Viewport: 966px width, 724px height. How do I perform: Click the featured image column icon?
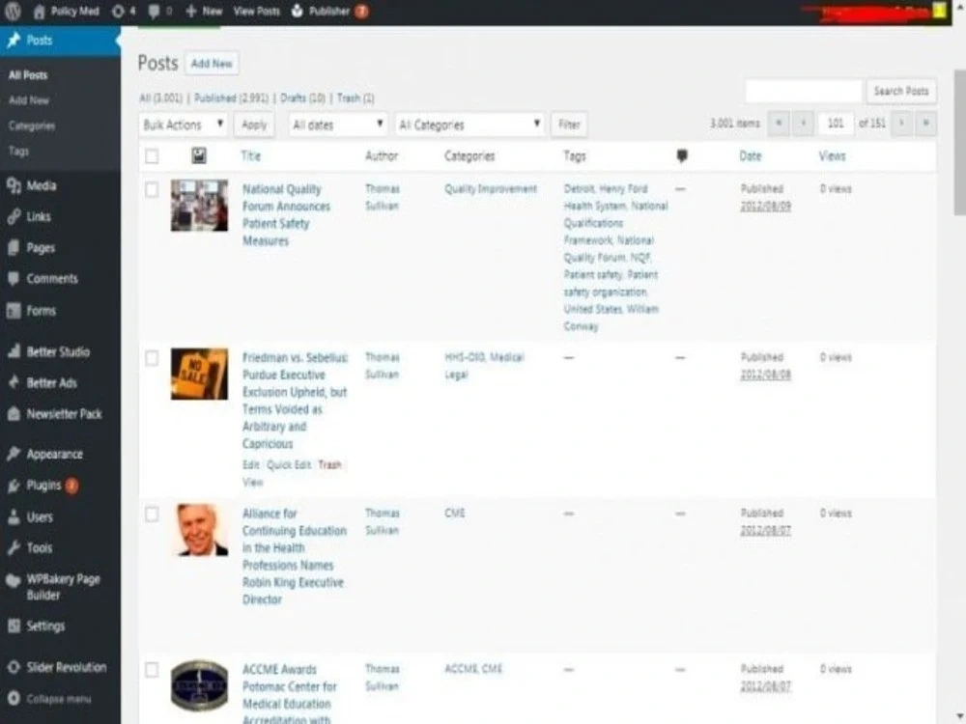point(198,155)
